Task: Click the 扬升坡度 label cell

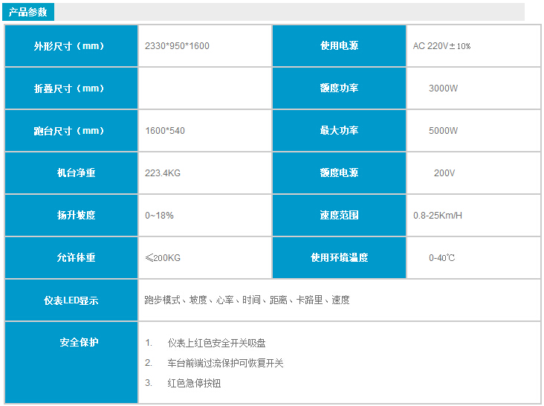Action: [71, 216]
